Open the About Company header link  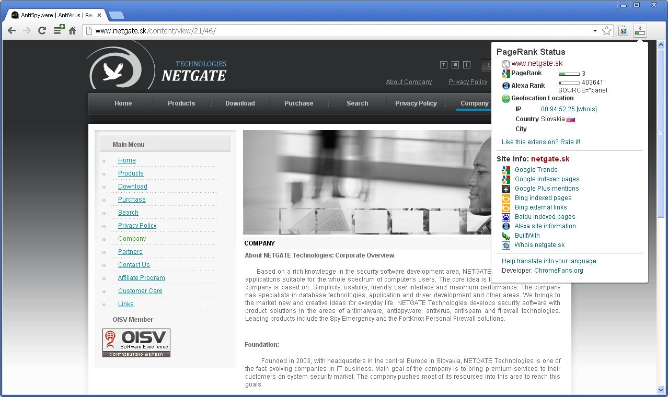(x=409, y=82)
